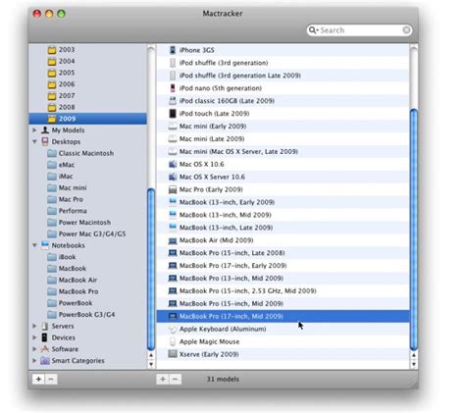The image size is (465, 413).
Task: Open the iBook folder
Action: click(x=62, y=257)
